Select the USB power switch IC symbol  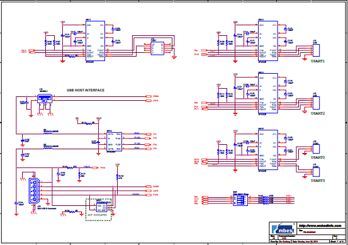coord(114,142)
